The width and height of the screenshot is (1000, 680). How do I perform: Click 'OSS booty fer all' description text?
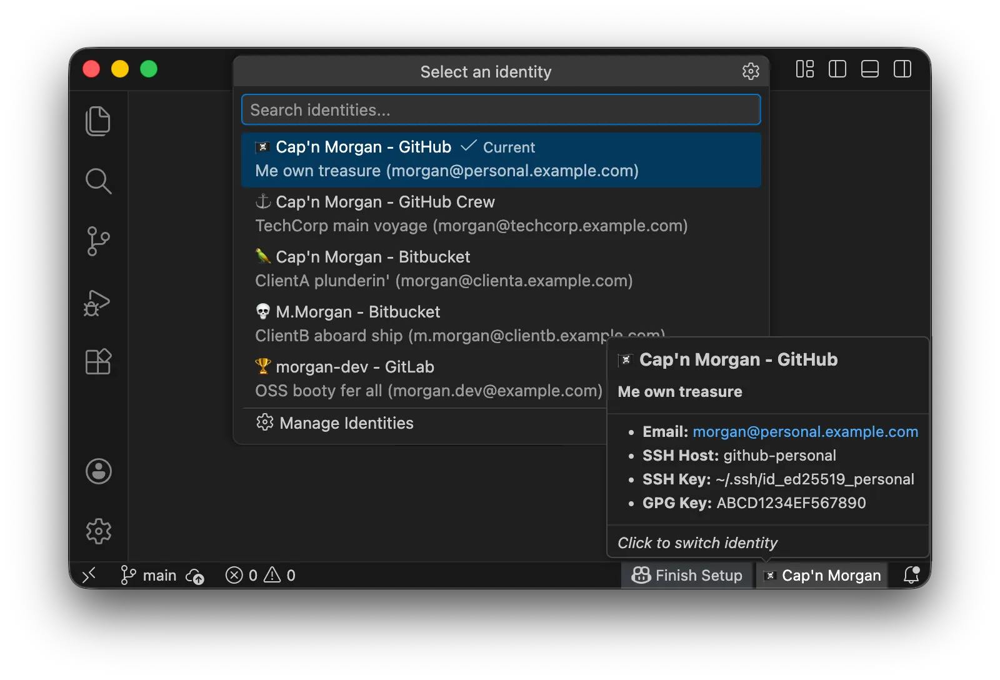(x=319, y=391)
